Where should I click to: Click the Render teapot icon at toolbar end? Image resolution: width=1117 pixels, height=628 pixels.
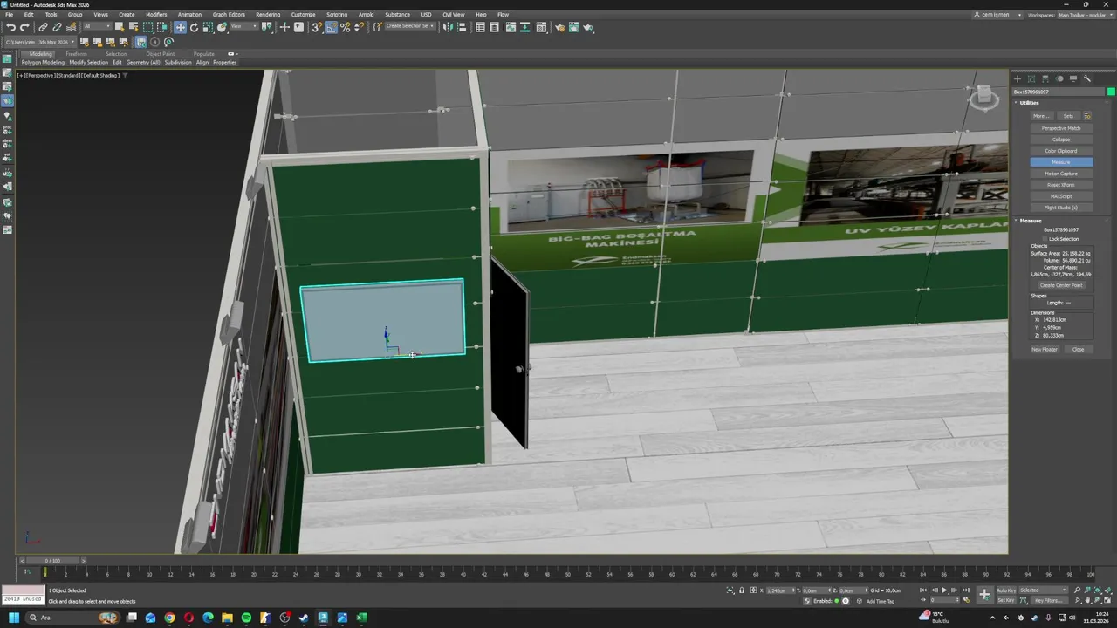(x=588, y=27)
